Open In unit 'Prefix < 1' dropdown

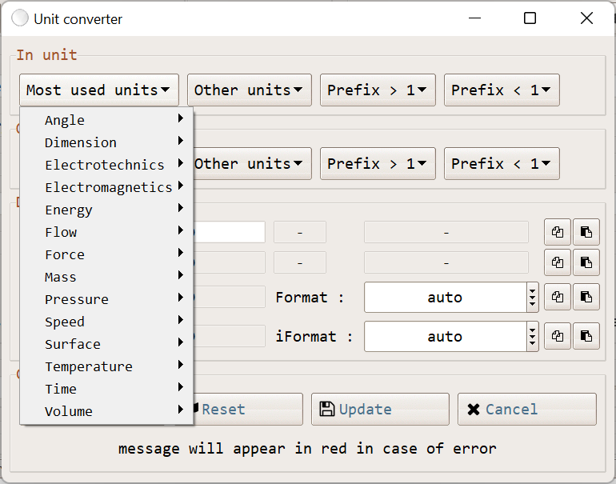click(x=501, y=90)
